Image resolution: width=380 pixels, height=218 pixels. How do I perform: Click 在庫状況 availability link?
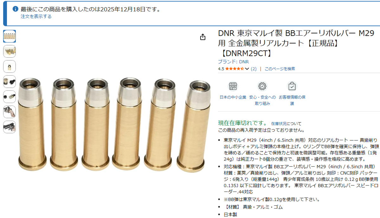click(x=277, y=124)
